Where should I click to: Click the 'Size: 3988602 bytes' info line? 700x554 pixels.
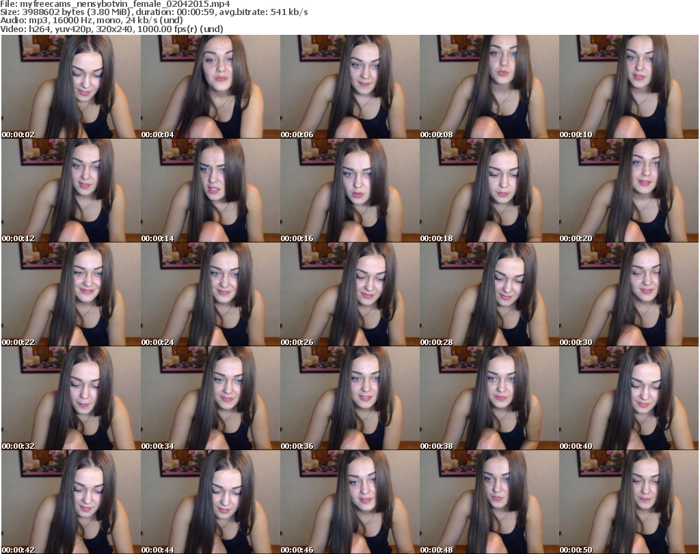(x=154, y=12)
